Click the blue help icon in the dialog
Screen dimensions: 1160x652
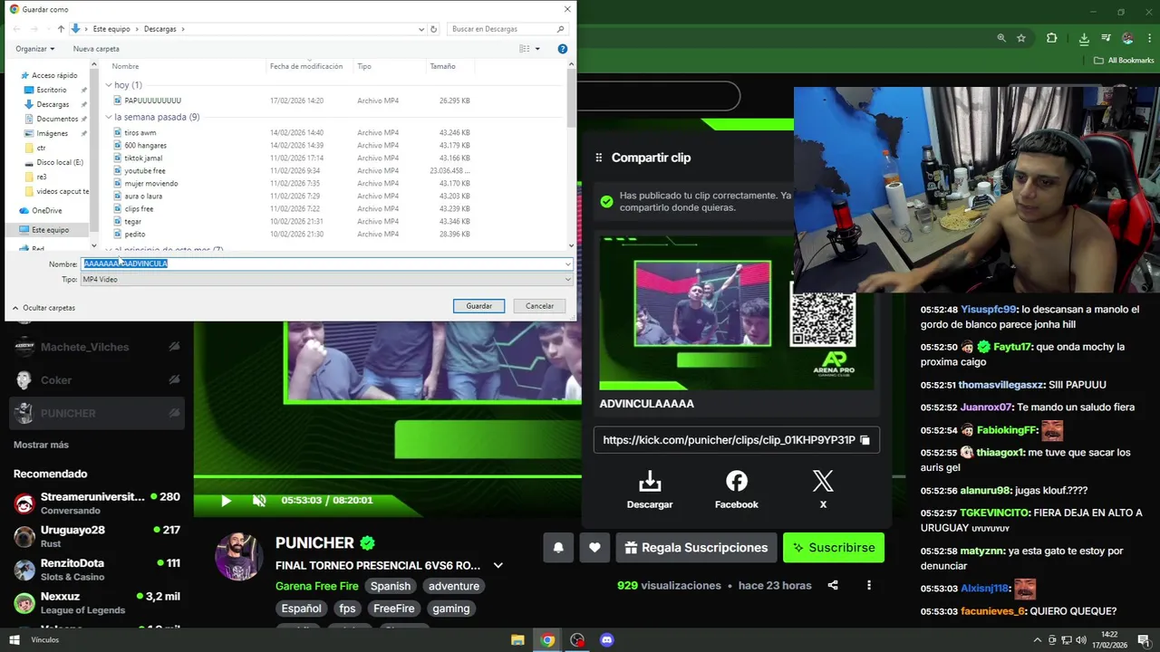(x=563, y=49)
